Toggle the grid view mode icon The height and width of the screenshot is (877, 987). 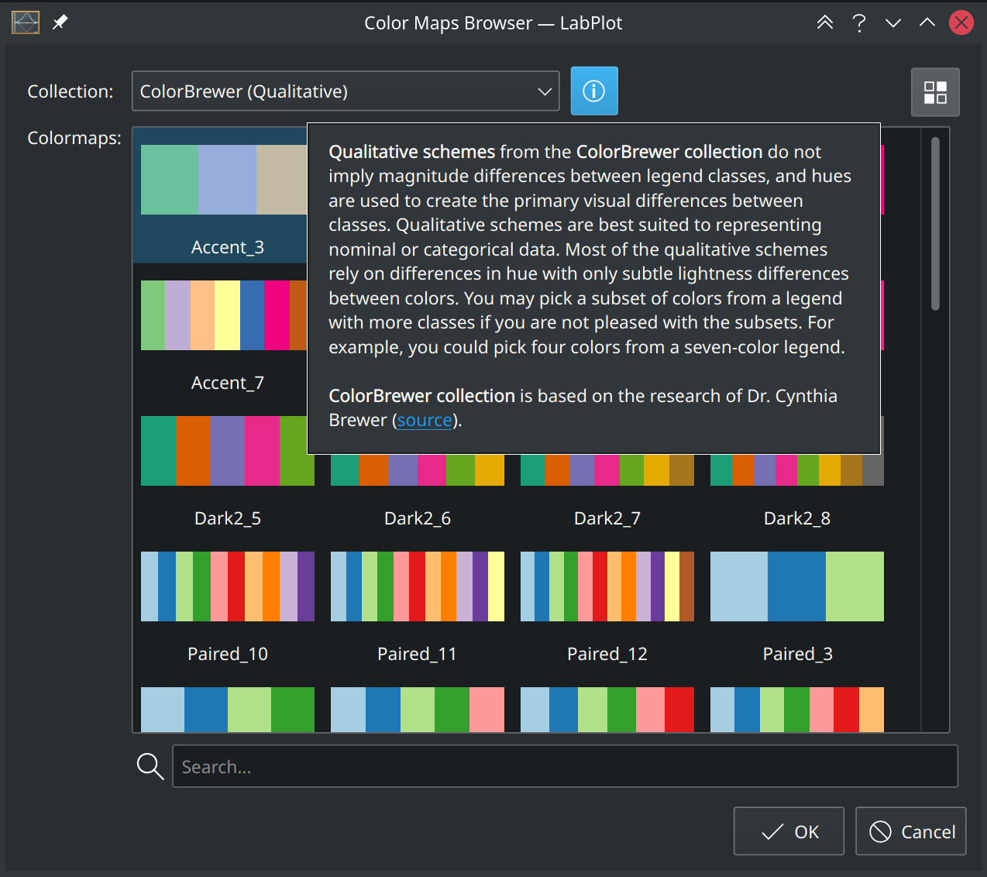(x=935, y=91)
